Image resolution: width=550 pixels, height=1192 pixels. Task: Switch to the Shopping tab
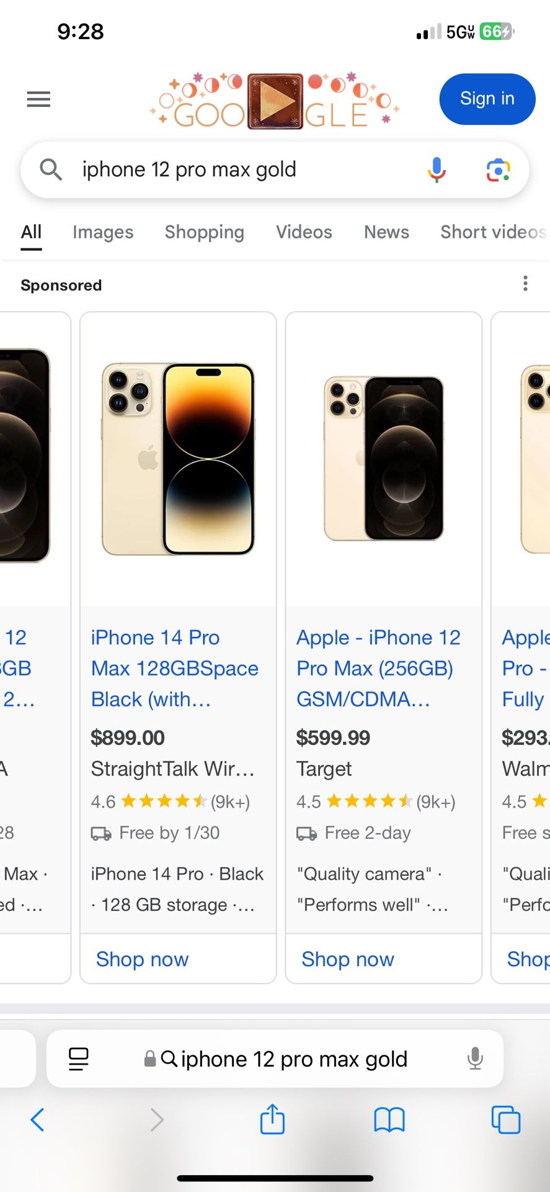click(x=204, y=232)
